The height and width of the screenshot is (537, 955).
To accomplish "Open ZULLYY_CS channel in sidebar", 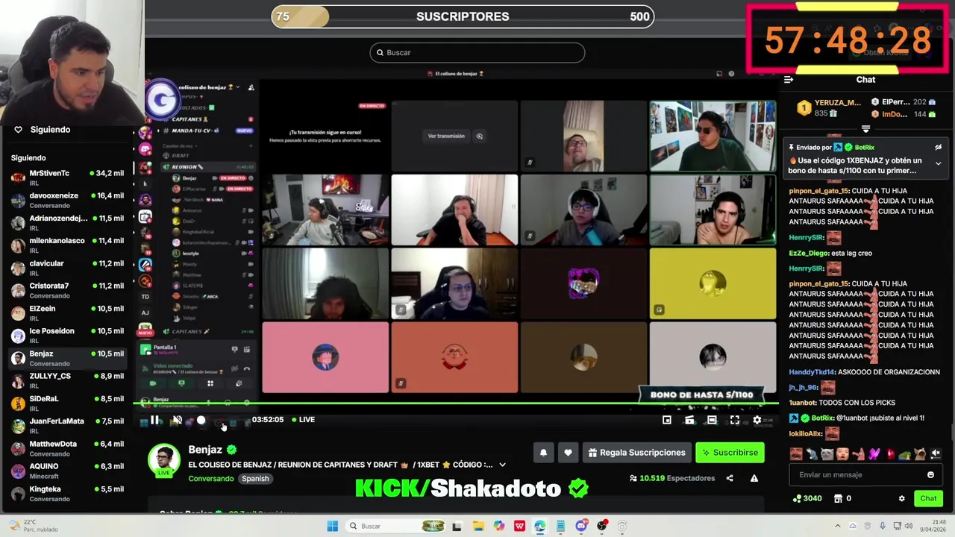I will tap(67, 380).
